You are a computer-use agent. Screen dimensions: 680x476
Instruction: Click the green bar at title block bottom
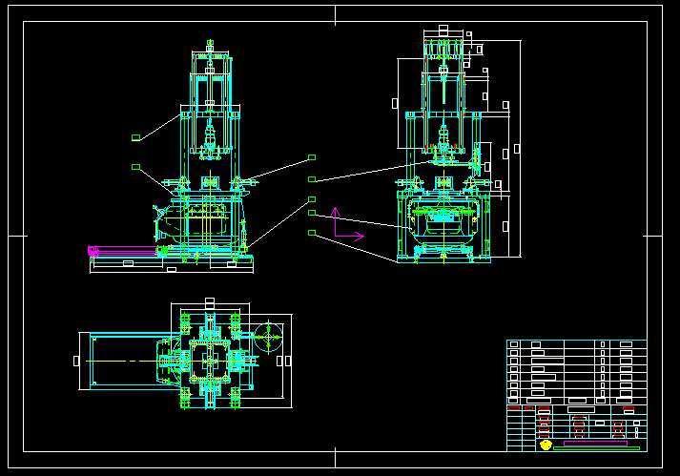point(596,448)
